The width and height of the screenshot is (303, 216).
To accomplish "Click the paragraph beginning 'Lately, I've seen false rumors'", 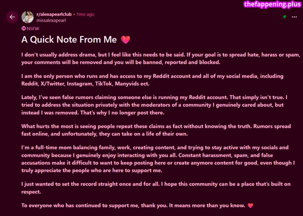I will (155, 105).
